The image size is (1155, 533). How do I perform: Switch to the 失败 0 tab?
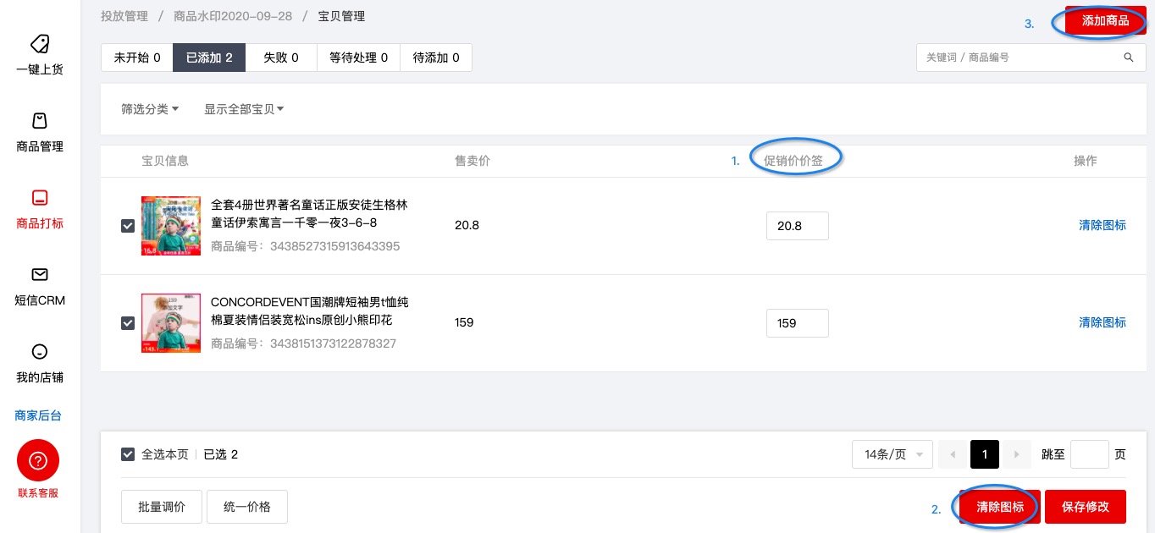(x=280, y=58)
